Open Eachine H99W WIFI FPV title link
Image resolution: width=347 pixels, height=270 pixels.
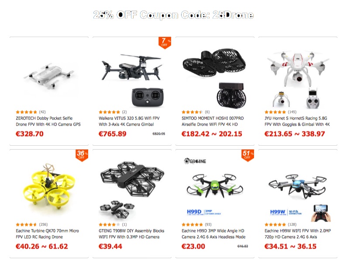298,234
